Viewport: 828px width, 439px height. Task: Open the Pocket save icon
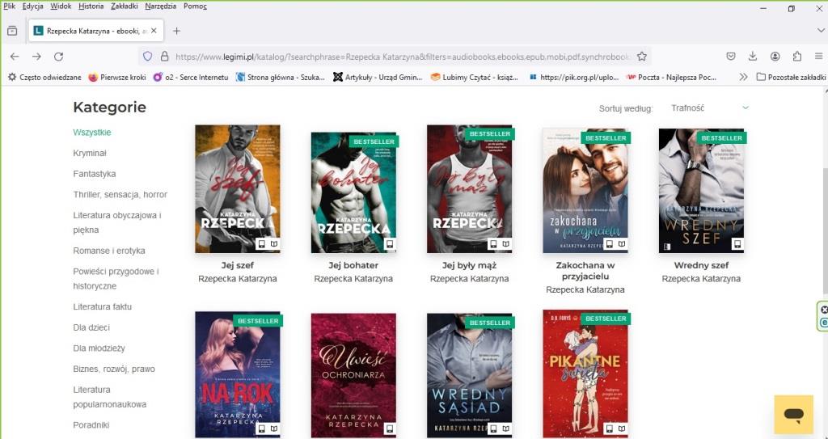click(731, 56)
